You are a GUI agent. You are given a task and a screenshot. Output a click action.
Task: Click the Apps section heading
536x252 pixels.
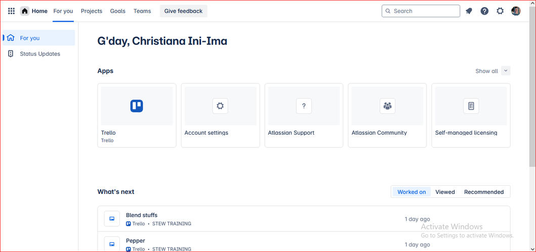pos(105,71)
